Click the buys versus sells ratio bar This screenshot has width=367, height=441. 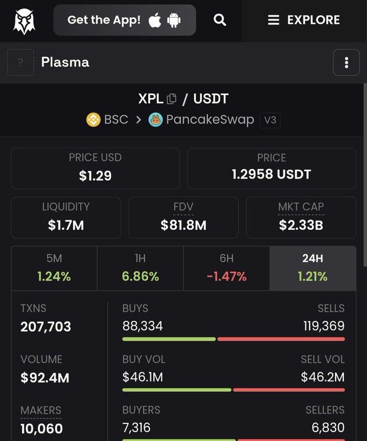[x=234, y=339]
